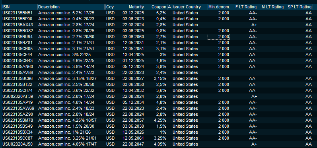Select ISIN US023135CH74
Image resolution: width=317 pixels, height=148 pixels.
18,90
